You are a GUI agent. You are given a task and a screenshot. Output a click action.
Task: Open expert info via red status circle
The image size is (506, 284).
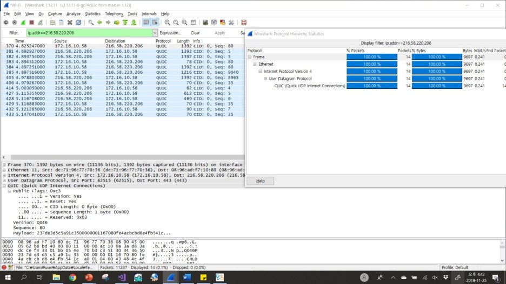point(4,267)
